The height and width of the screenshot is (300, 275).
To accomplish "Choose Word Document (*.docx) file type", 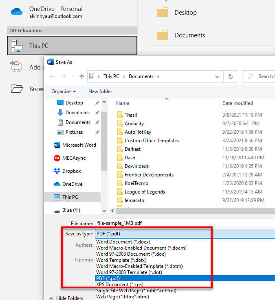I will (x=185, y=242).
